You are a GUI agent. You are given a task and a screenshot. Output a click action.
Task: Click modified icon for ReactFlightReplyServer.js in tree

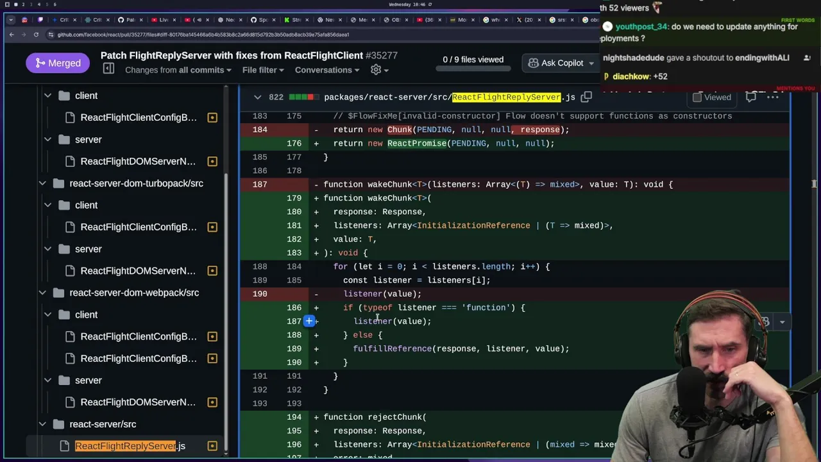[x=212, y=445]
